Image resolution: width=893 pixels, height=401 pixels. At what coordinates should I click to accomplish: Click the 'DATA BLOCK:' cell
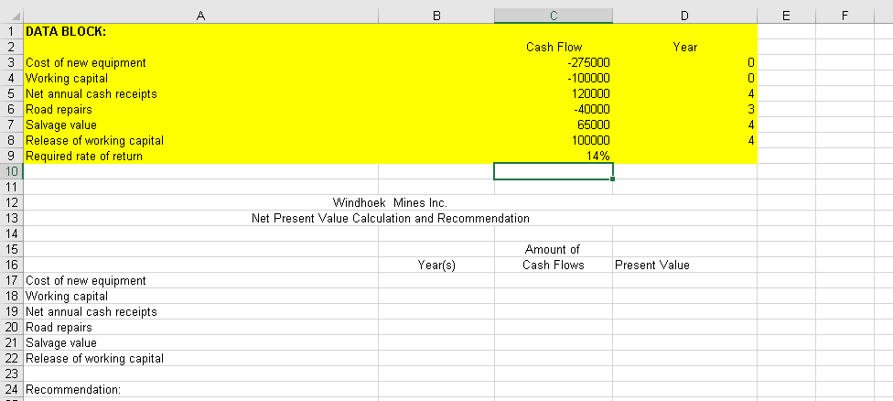tap(200, 31)
